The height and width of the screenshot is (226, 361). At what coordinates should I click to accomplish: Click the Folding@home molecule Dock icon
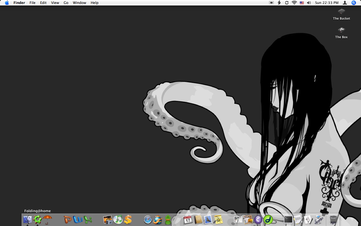click(38, 220)
